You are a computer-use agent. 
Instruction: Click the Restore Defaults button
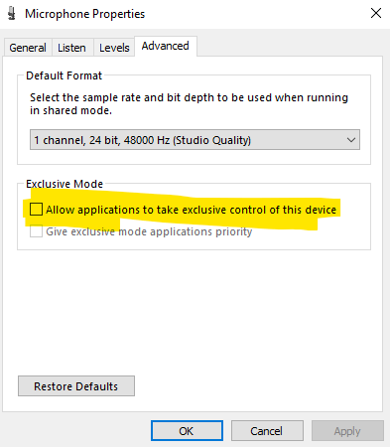tap(76, 386)
